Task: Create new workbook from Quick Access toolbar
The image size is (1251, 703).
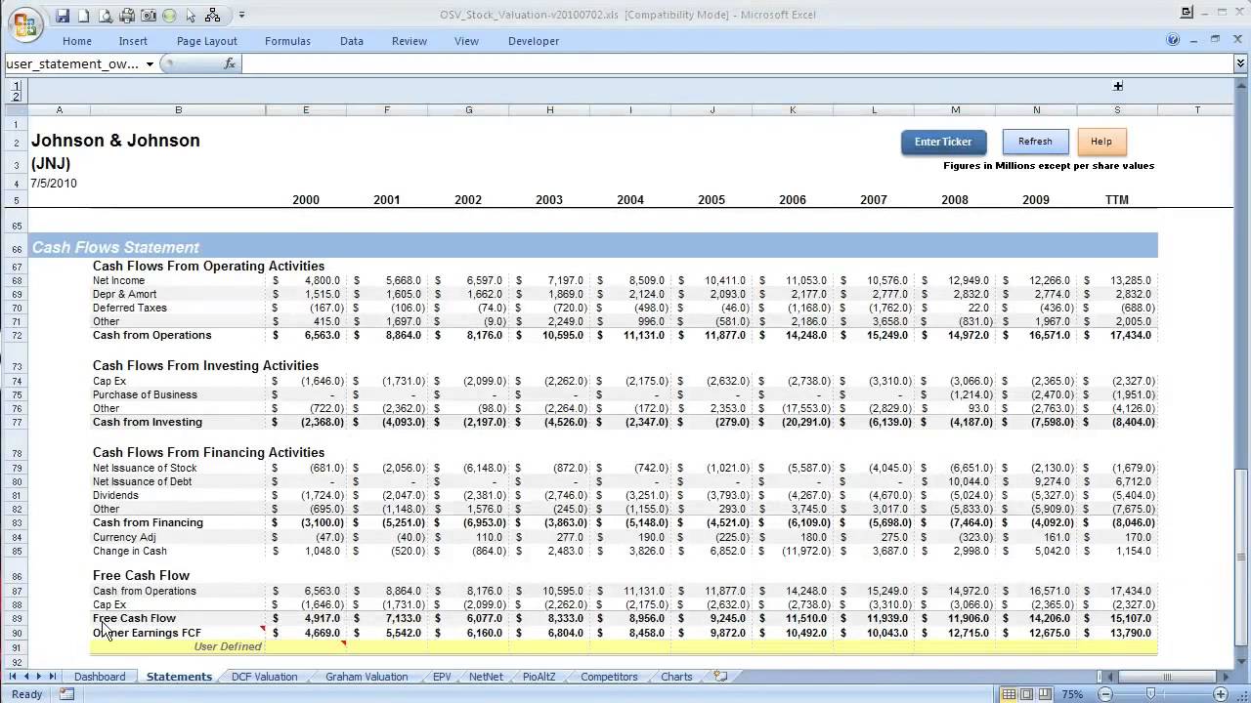Action: 84,16
